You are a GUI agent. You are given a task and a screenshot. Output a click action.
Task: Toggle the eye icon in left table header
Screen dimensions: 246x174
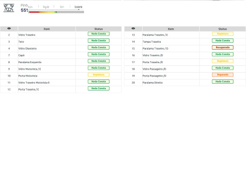point(9,28)
